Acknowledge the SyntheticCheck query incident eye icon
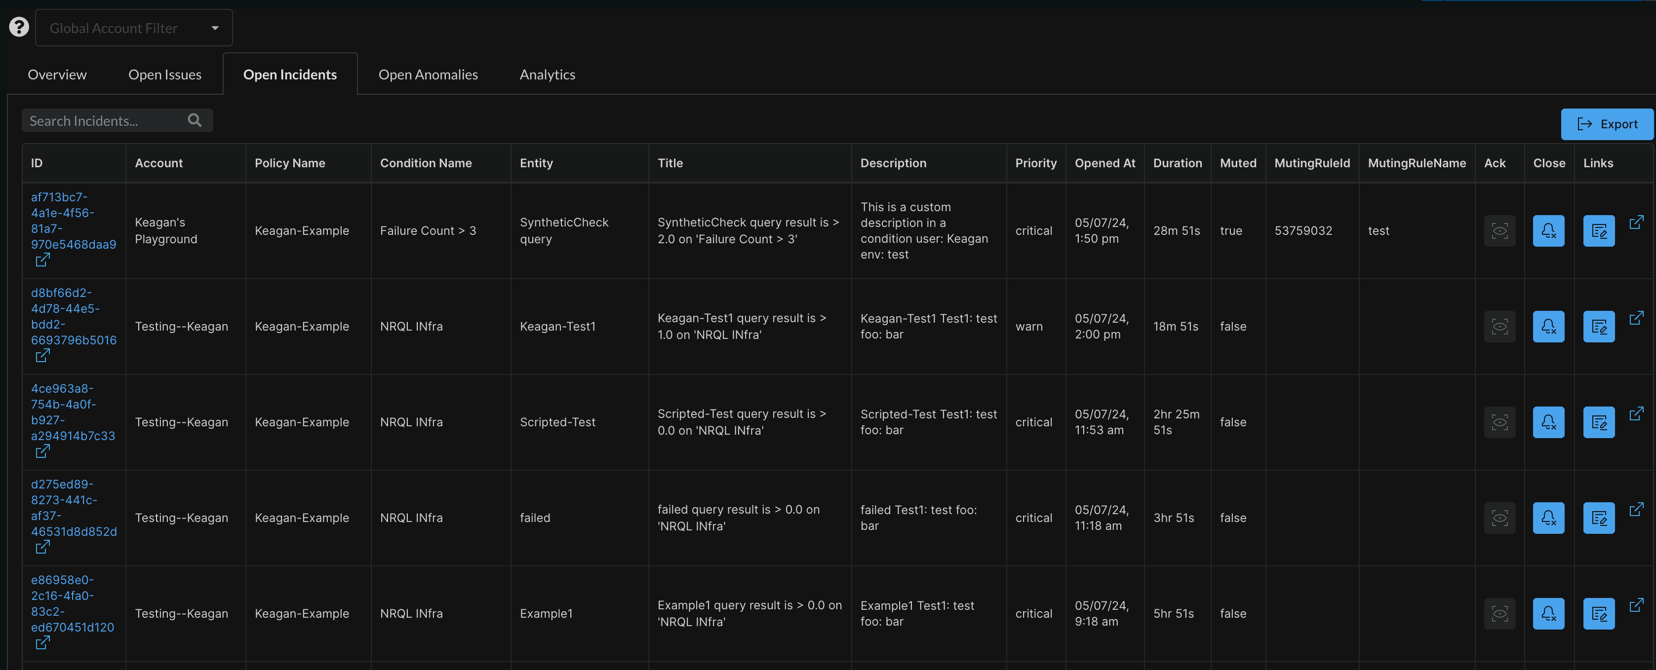The image size is (1656, 670). tap(1499, 230)
